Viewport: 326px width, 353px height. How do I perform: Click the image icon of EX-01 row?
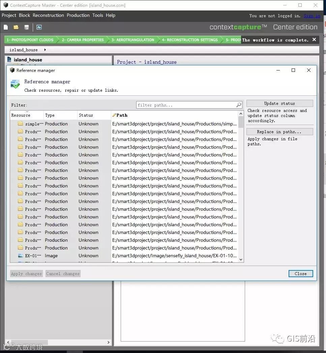[x=21, y=256]
